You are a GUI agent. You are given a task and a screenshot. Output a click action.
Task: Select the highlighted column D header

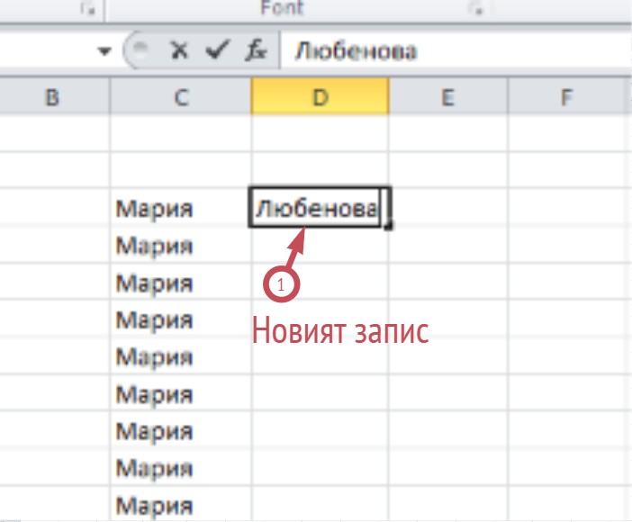[320, 96]
